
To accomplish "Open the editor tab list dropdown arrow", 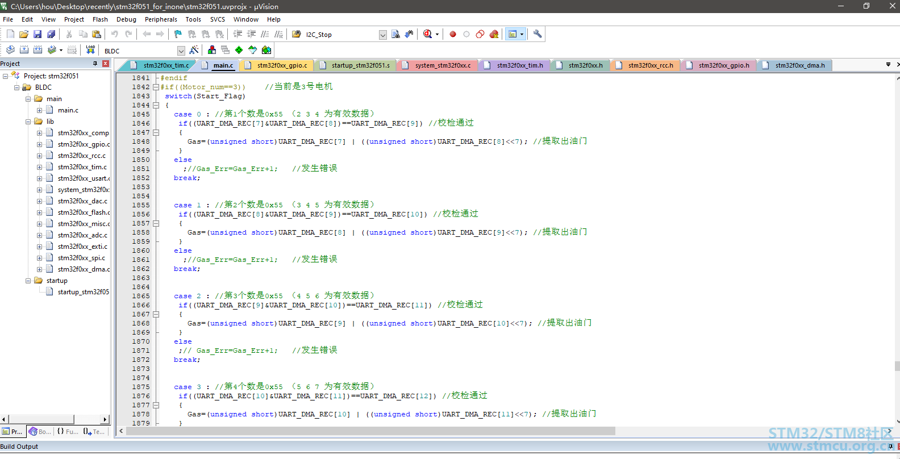I will [888, 65].
